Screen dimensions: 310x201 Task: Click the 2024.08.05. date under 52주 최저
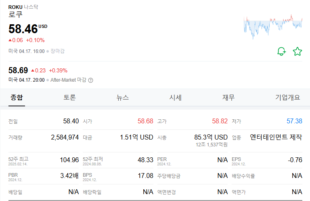[92, 164]
